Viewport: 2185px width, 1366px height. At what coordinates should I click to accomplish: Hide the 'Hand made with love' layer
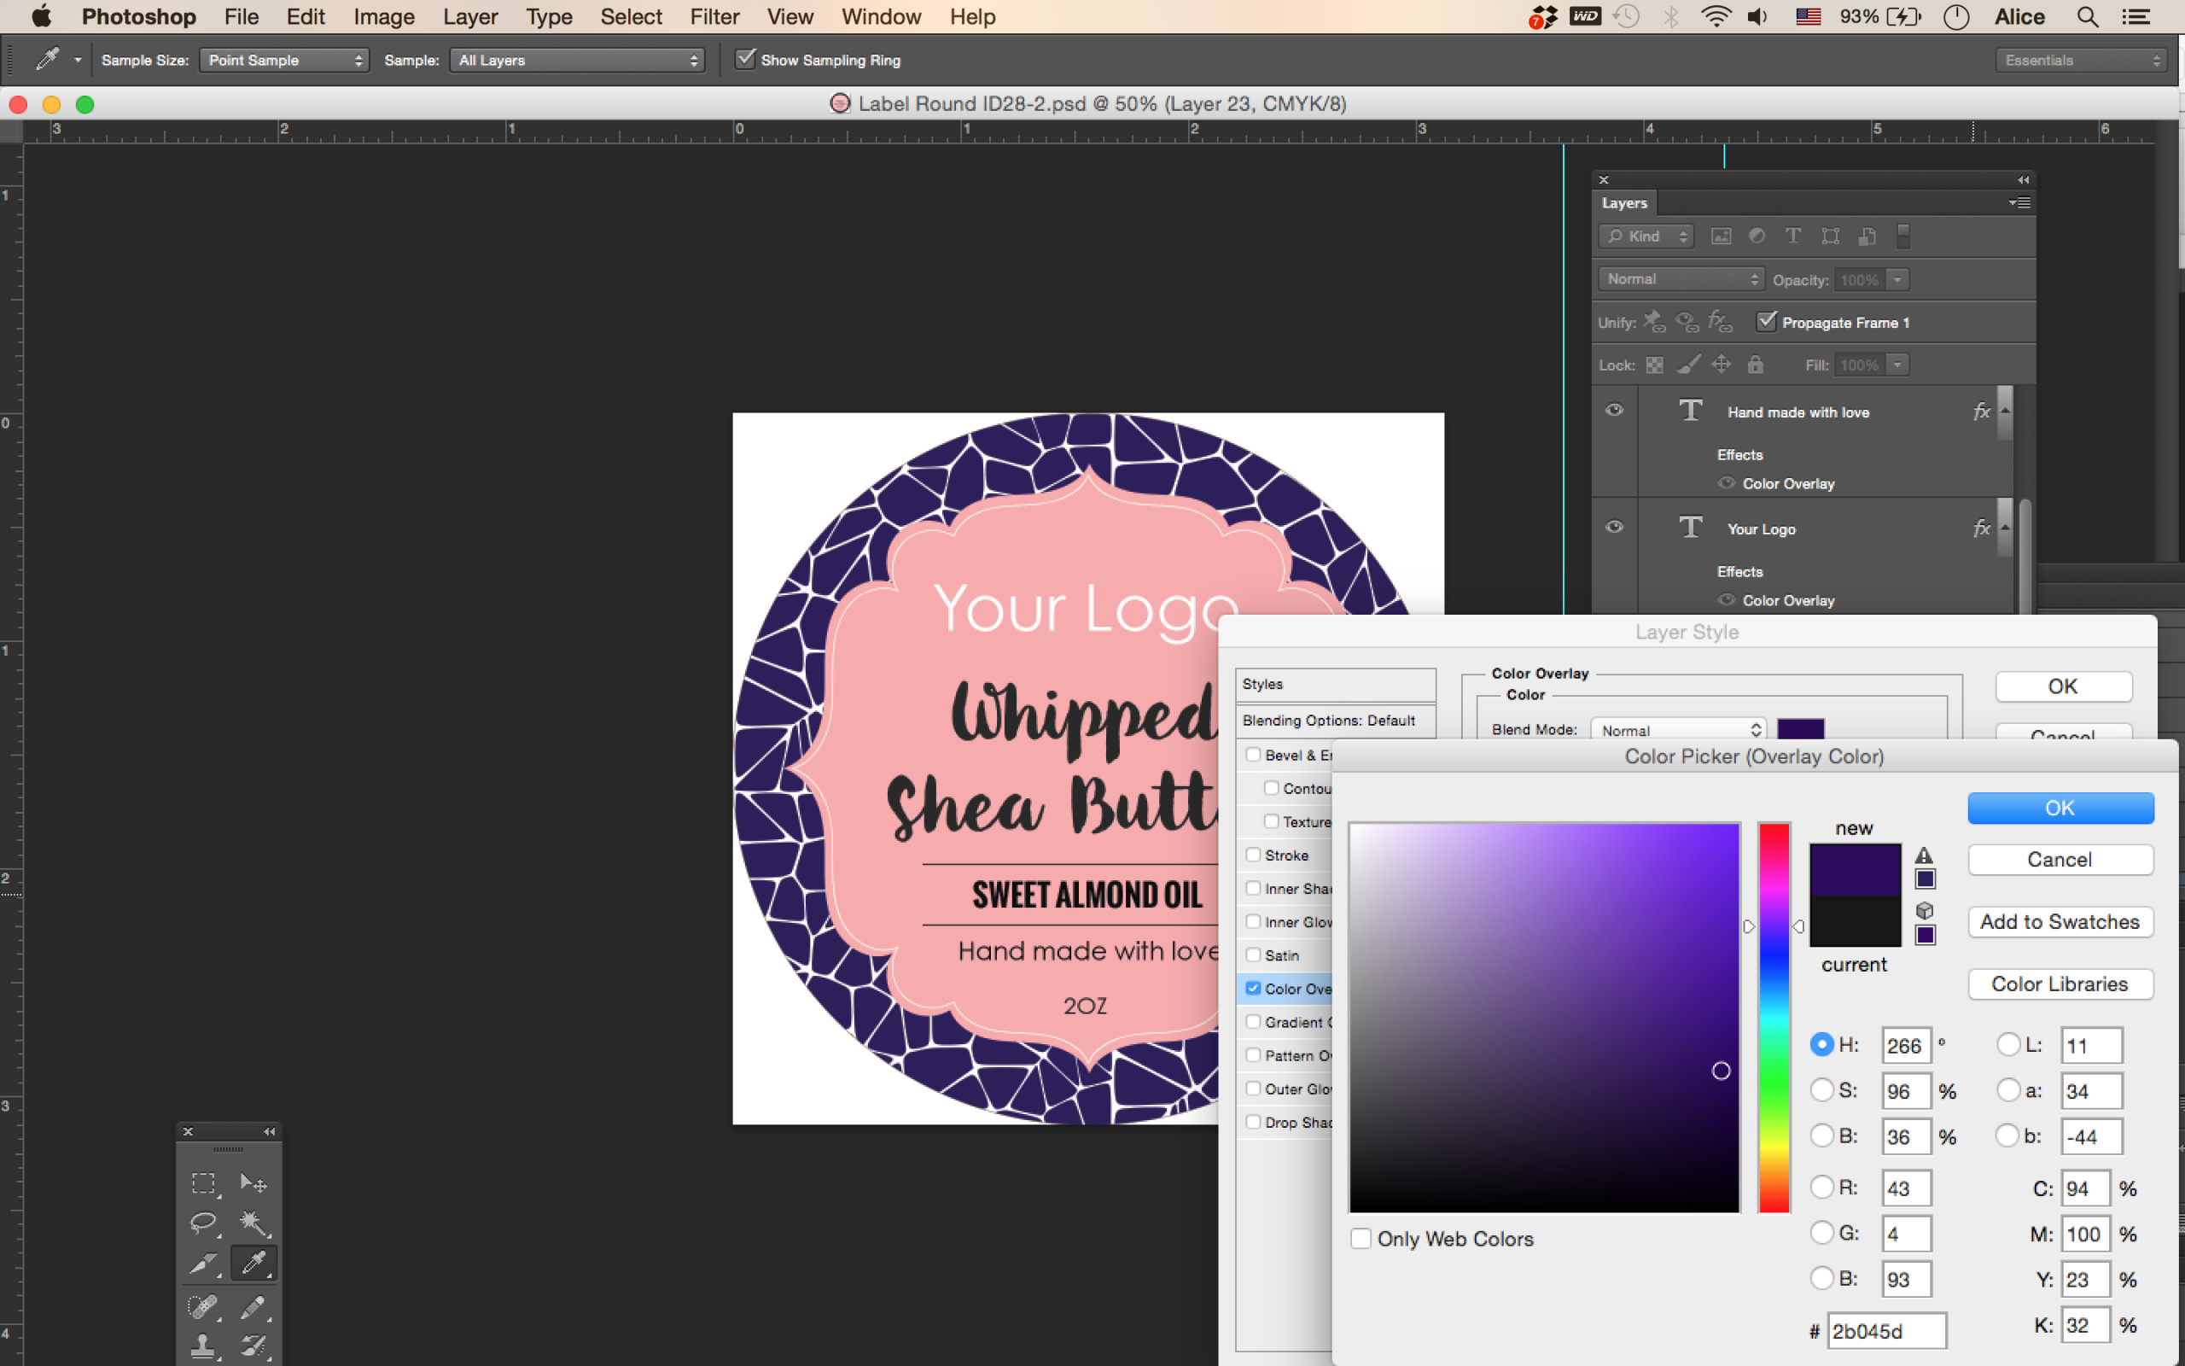(x=1614, y=411)
